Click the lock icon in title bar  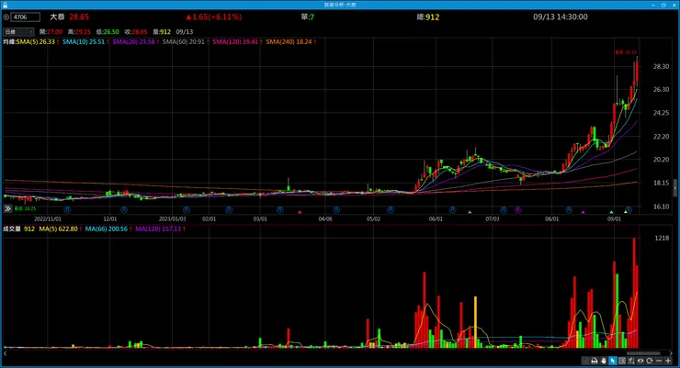pyautogui.click(x=6, y=5)
